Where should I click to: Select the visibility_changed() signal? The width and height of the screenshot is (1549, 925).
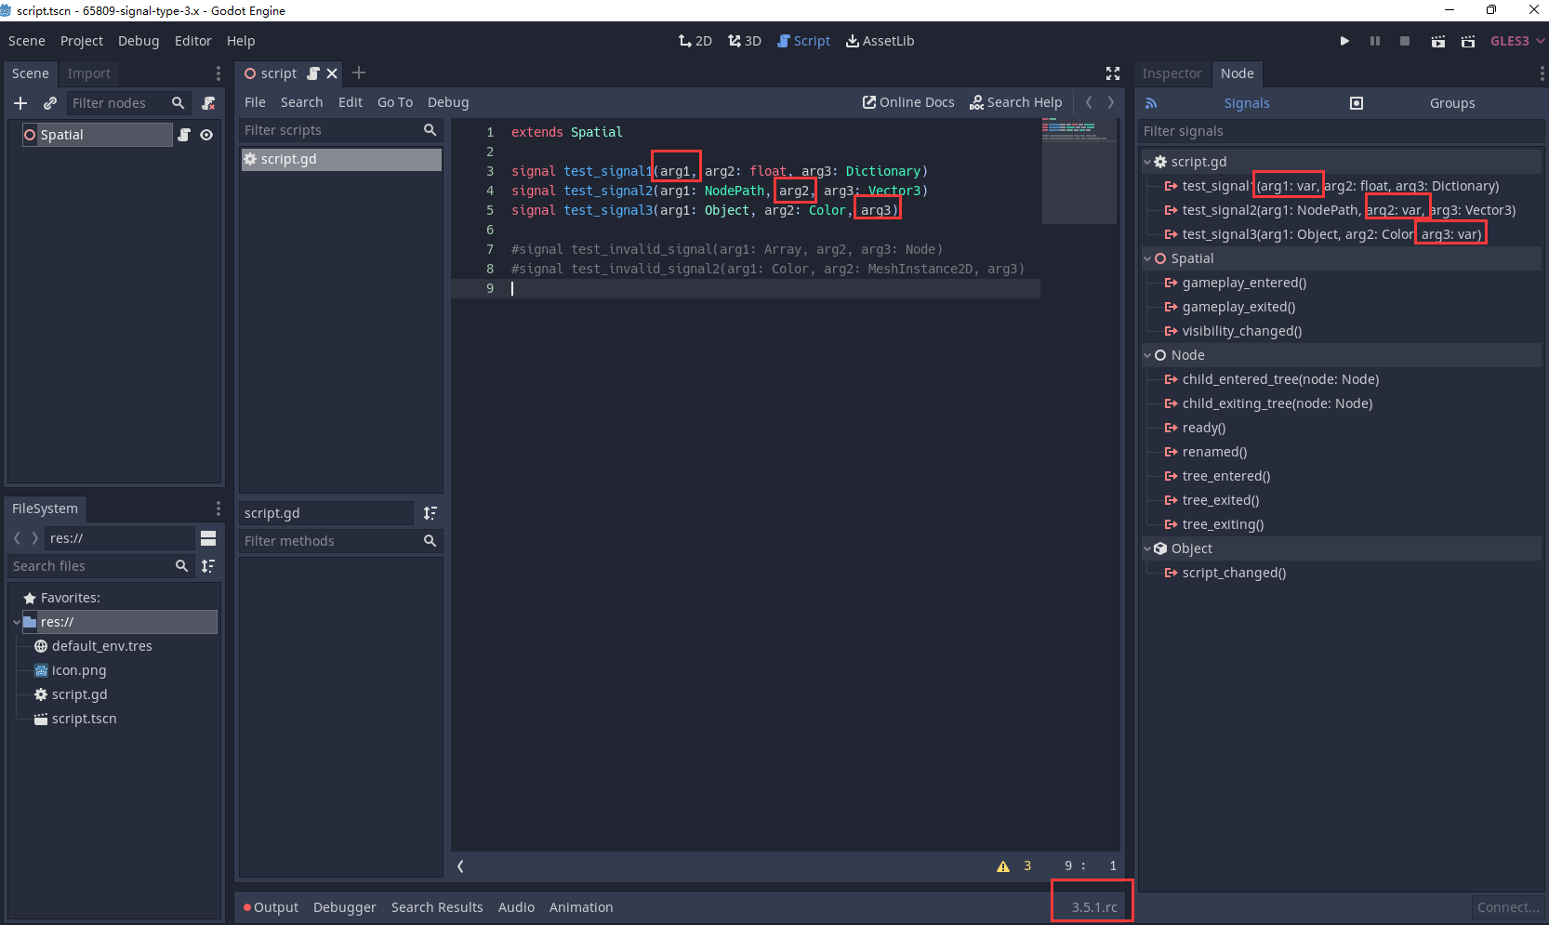pyautogui.click(x=1242, y=331)
